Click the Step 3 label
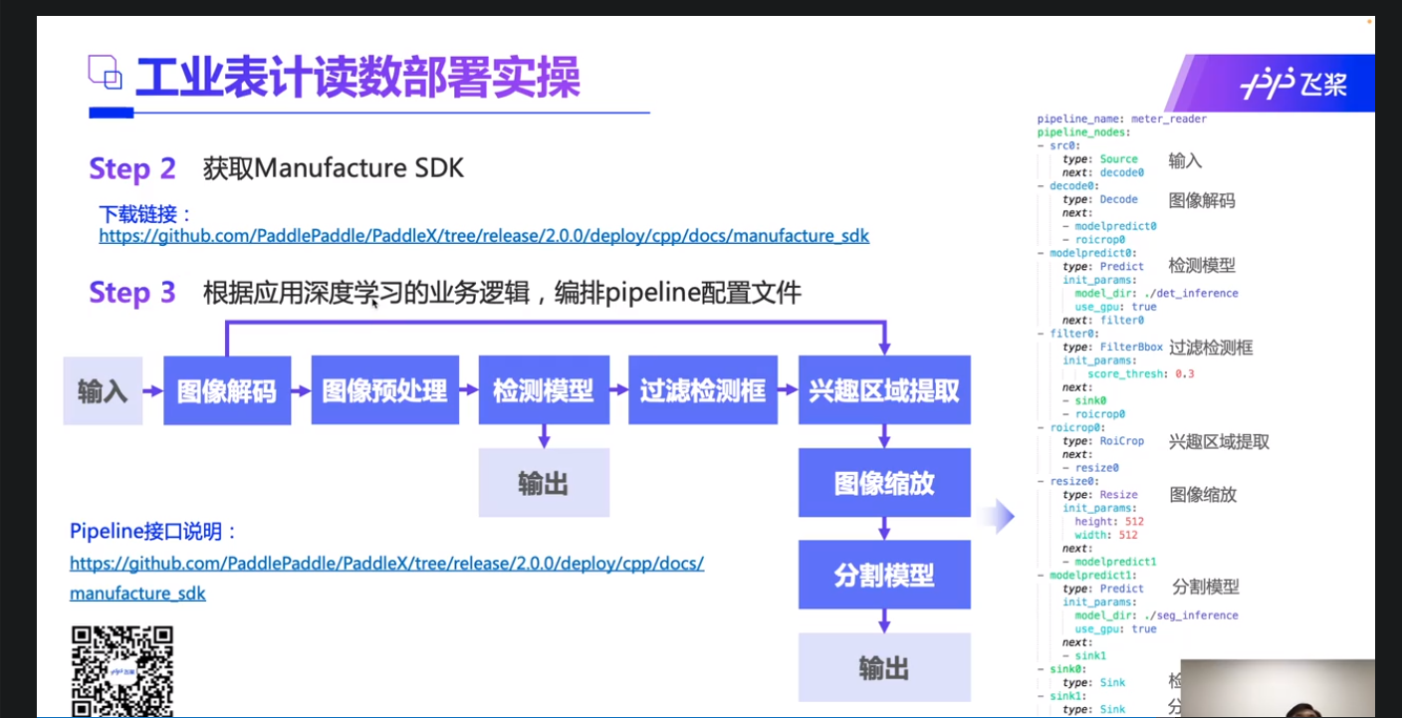Viewport: 1402px width, 718px height. [x=132, y=292]
